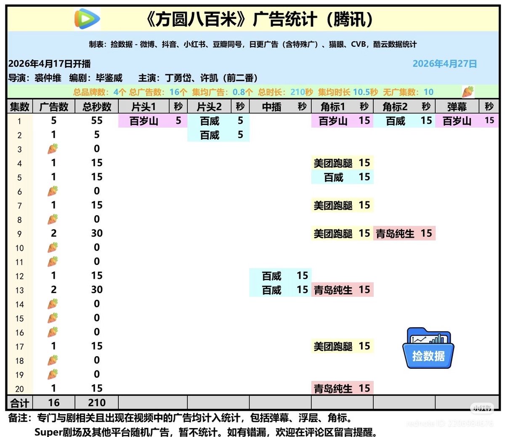Click the carrot icon in episode 15 row

[x=53, y=318]
